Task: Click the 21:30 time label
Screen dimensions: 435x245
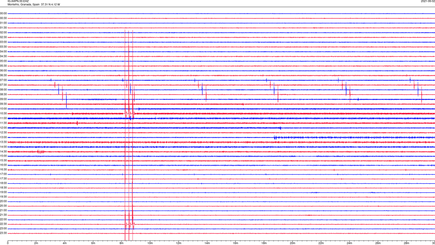Action: click(3, 215)
